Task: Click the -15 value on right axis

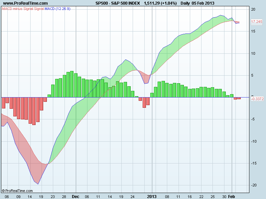Action: pyautogui.click(x=254, y=163)
